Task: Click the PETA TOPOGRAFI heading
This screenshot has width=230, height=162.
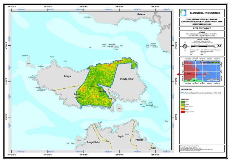Action: click(202, 28)
